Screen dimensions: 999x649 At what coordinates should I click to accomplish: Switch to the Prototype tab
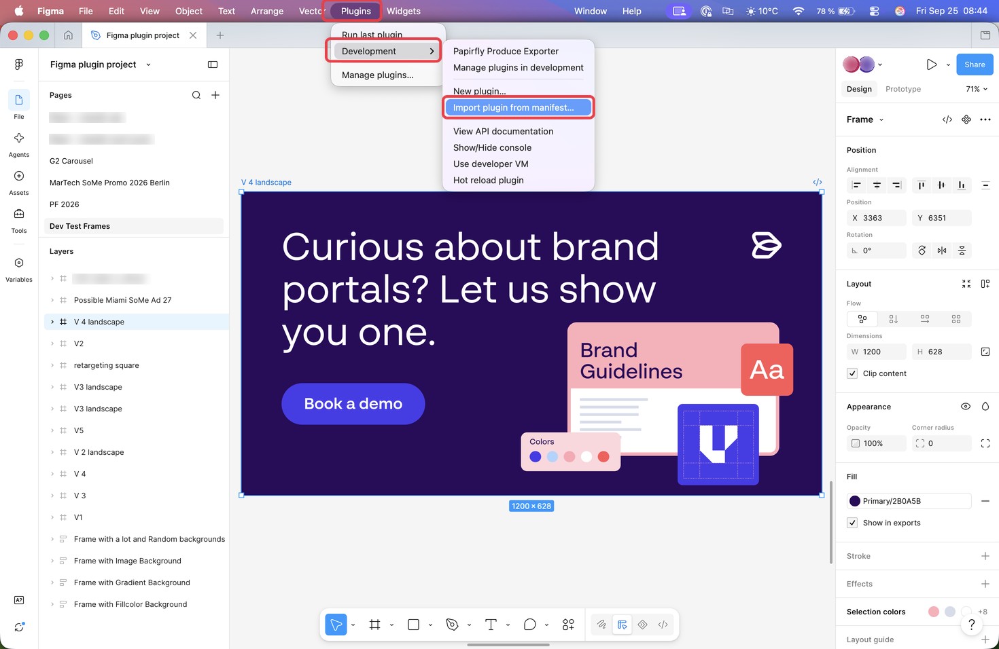[903, 89]
